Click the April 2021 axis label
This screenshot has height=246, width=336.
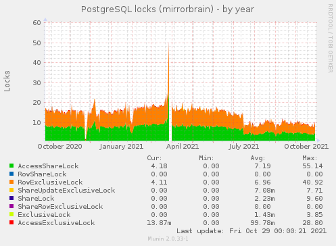coord(183,147)
